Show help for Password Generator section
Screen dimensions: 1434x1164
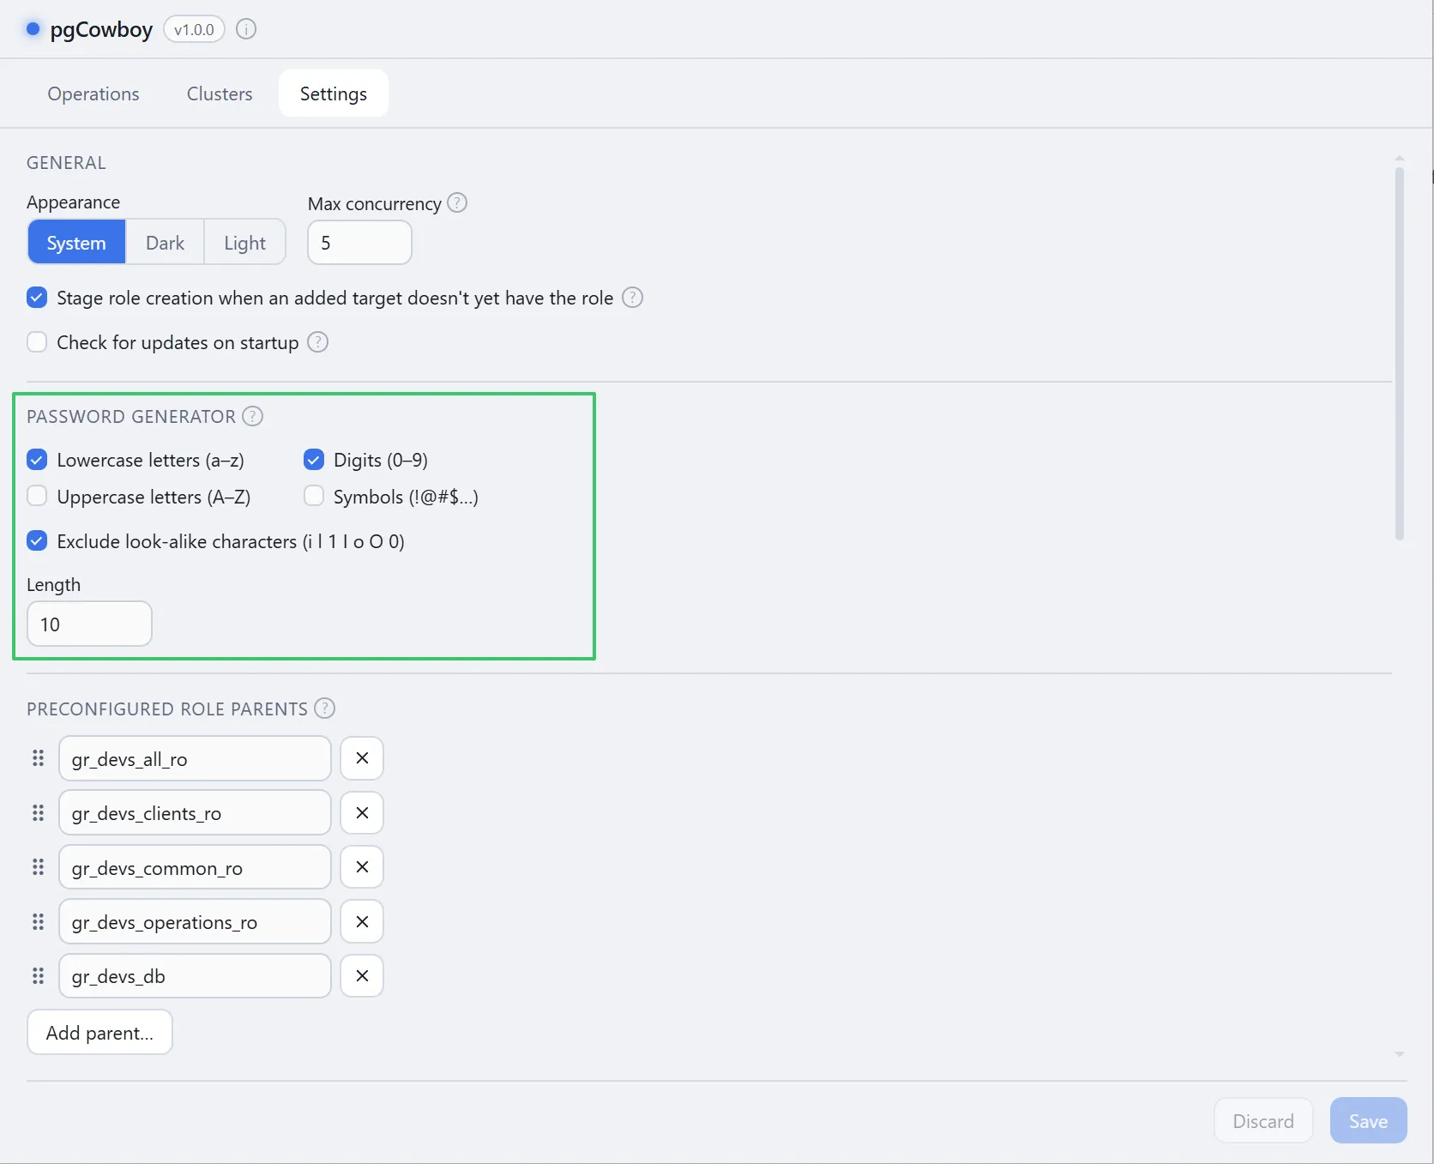click(x=252, y=416)
